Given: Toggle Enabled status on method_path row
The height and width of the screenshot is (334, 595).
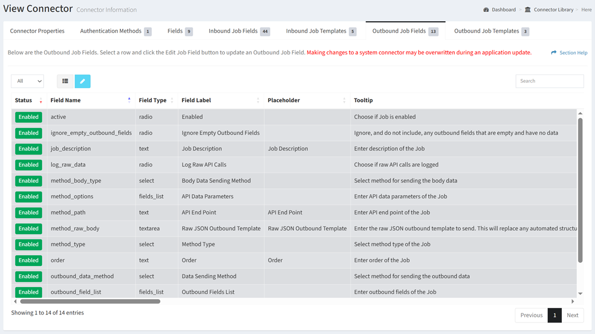Looking at the screenshot, I should [28, 213].
